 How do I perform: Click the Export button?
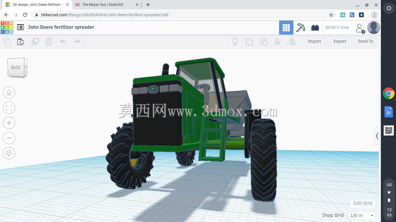coord(340,42)
